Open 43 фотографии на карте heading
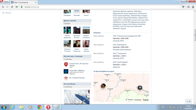 (104, 71)
